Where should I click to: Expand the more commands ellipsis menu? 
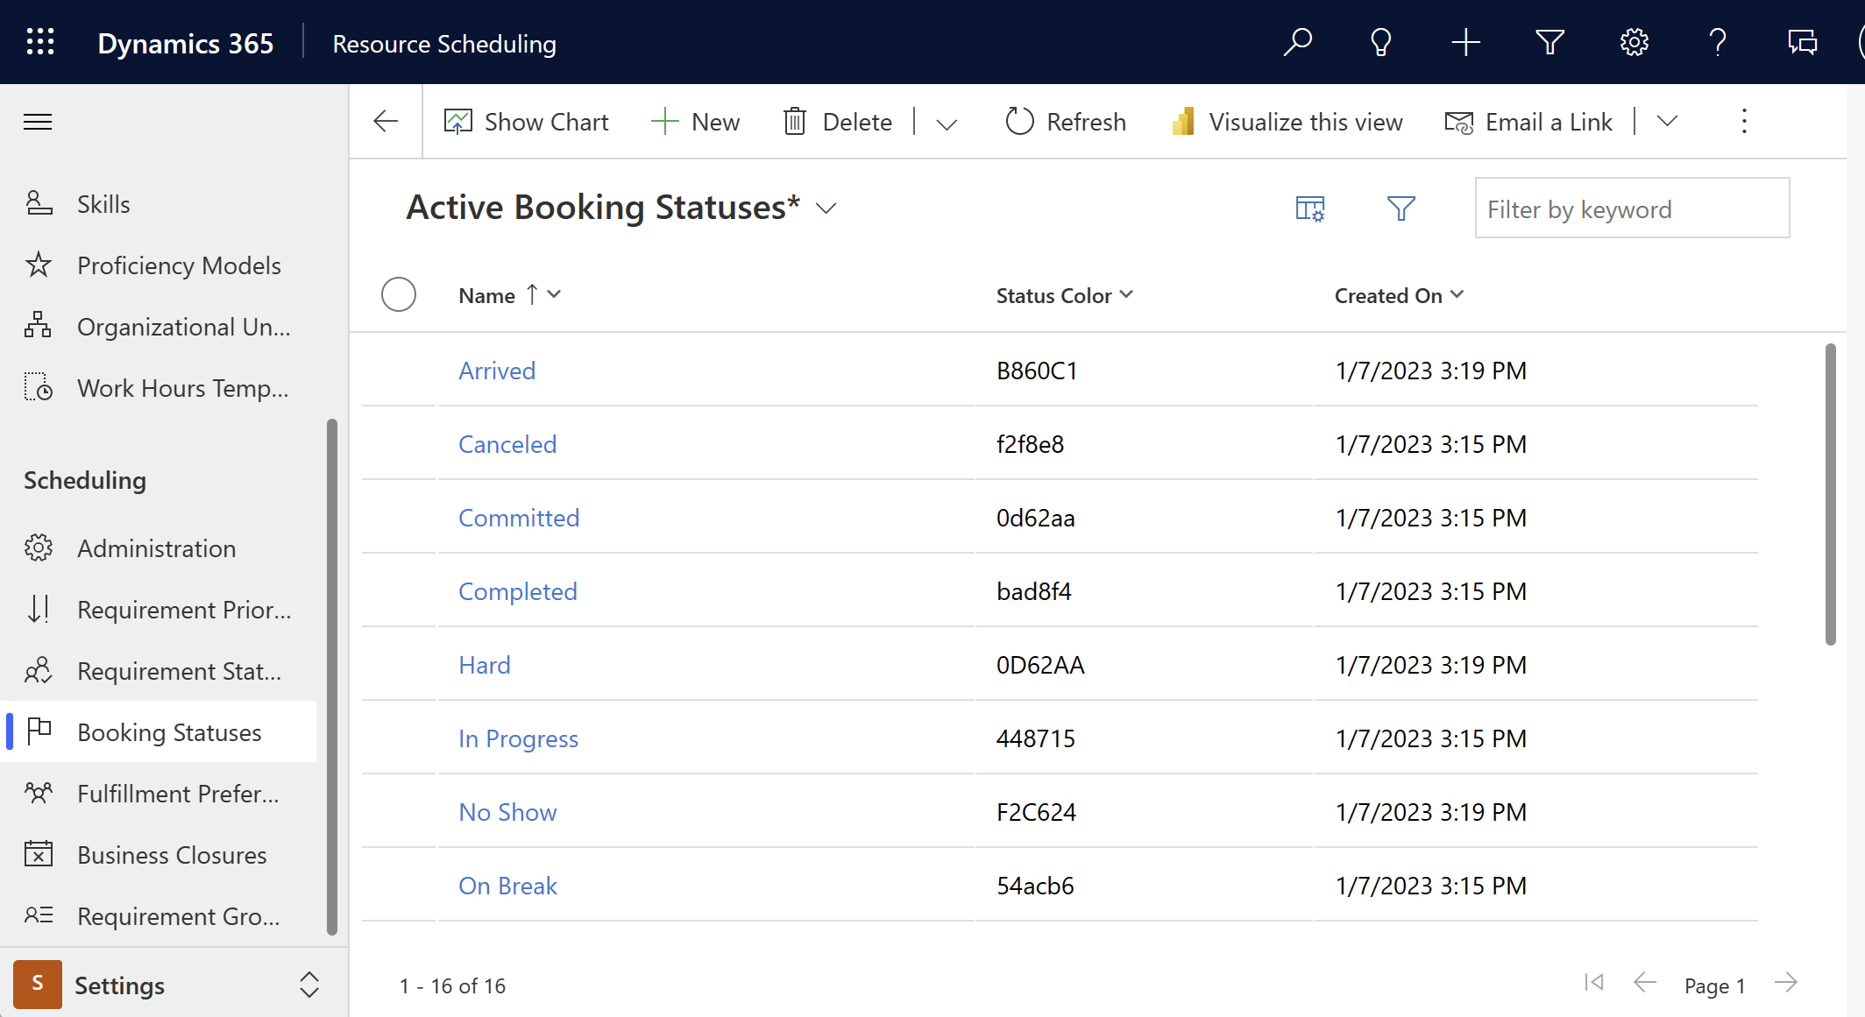pos(1743,122)
